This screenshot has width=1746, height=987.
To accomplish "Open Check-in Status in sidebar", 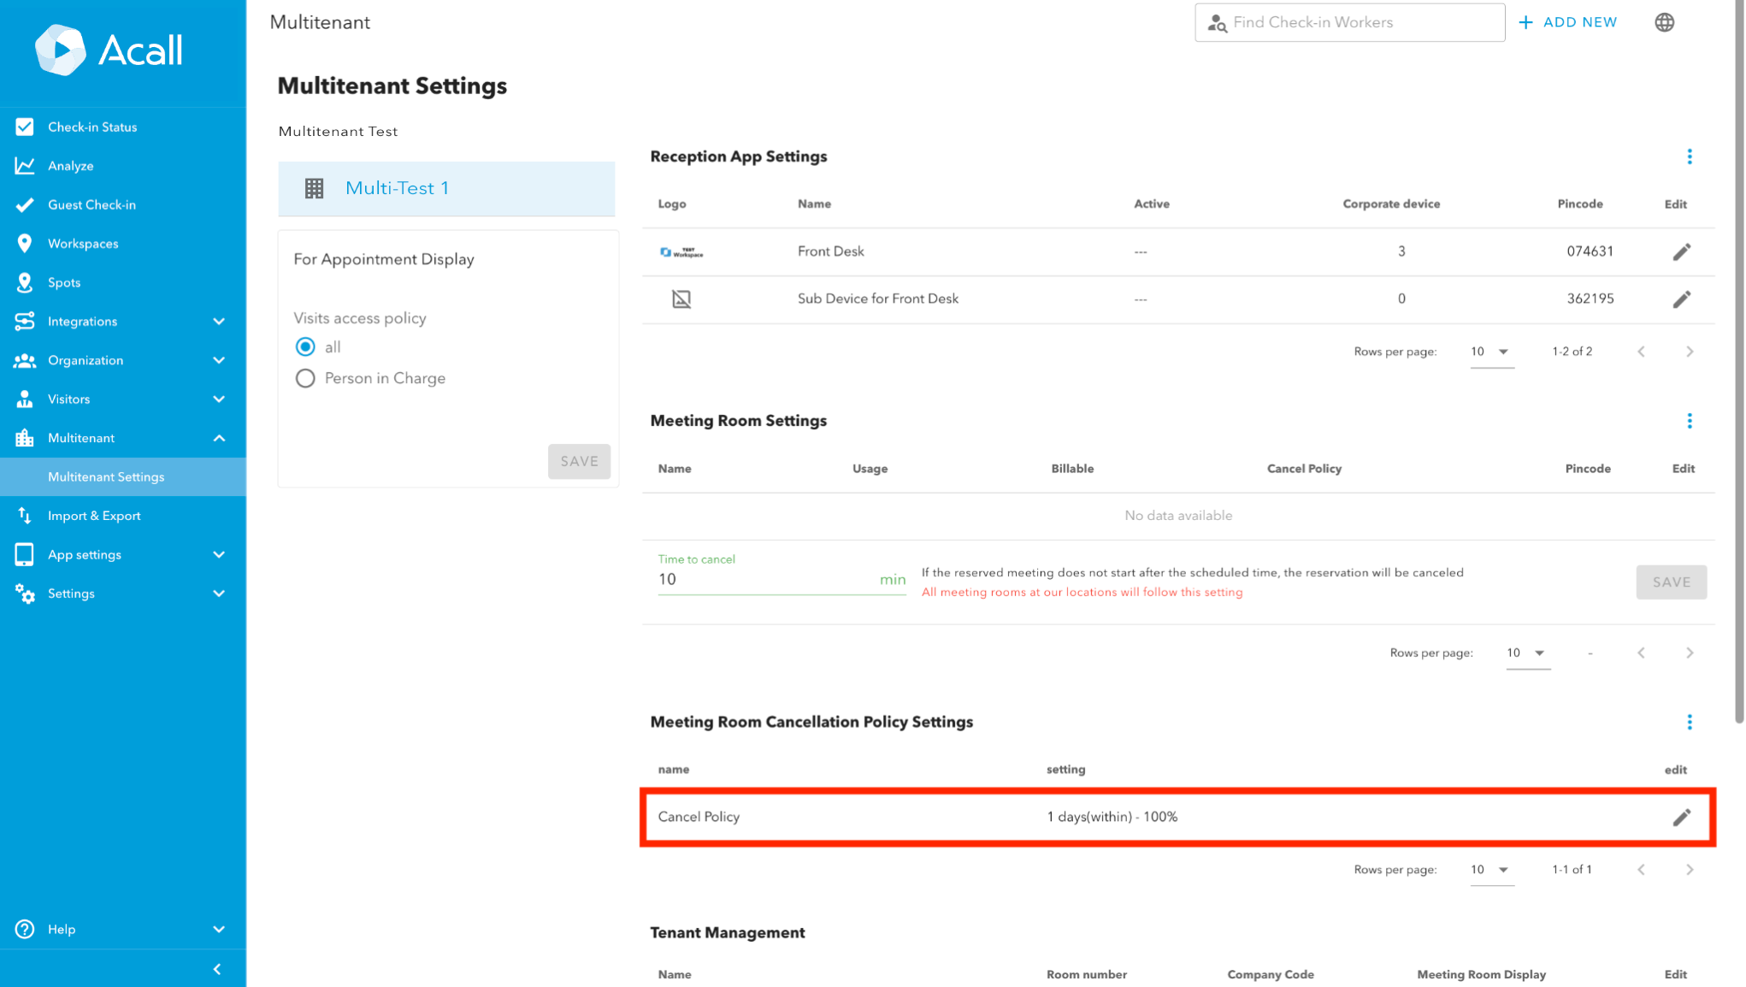I will tap(92, 127).
